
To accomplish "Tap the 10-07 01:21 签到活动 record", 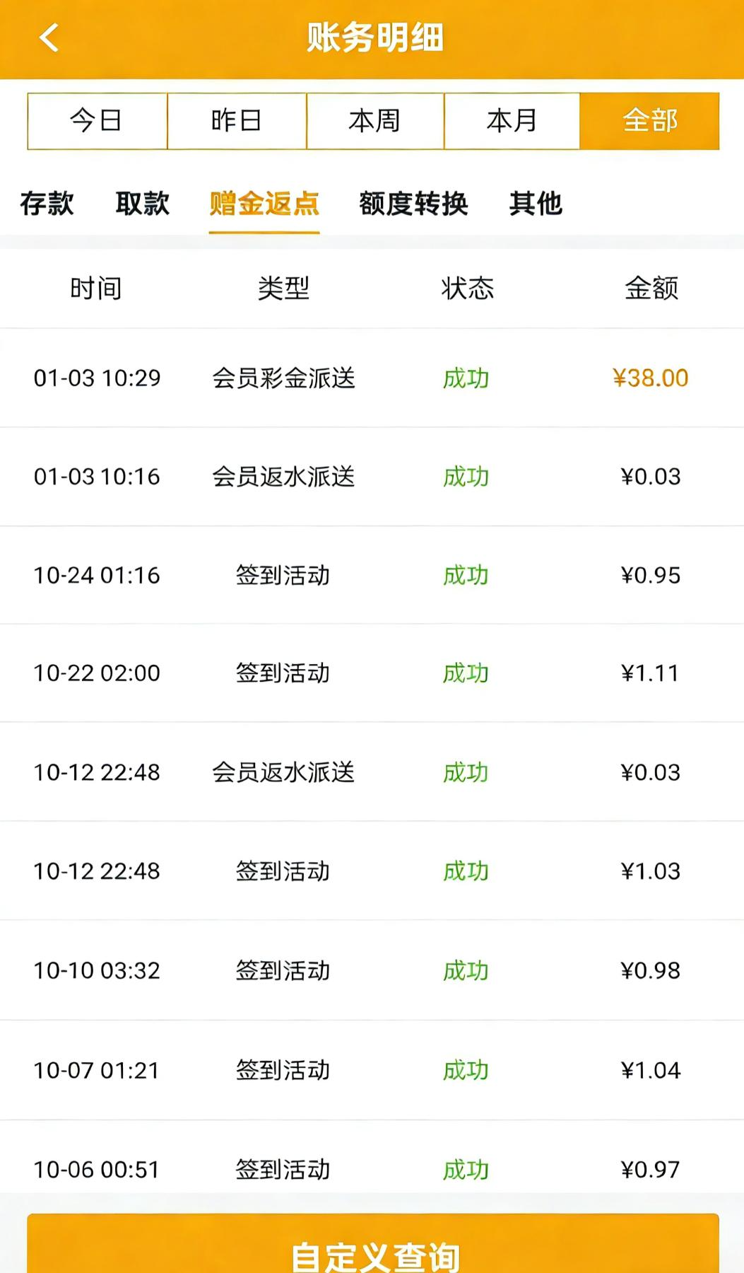I will coord(372,1070).
